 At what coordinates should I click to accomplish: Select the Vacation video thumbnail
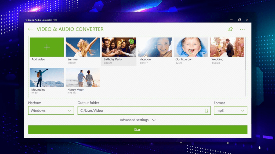point(155,47)
